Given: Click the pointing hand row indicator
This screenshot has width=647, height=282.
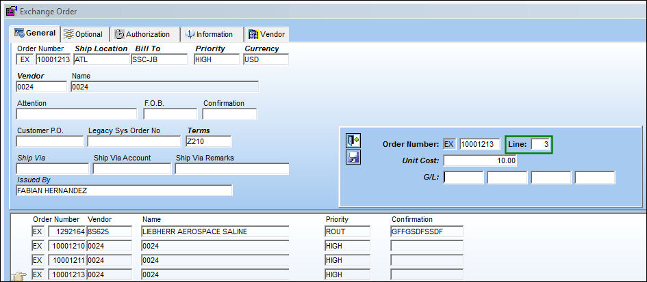Looking at the screenshot, I should click(x=18, y=277).
